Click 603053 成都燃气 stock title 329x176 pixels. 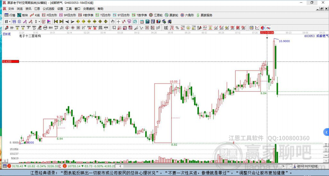[316, 36]
